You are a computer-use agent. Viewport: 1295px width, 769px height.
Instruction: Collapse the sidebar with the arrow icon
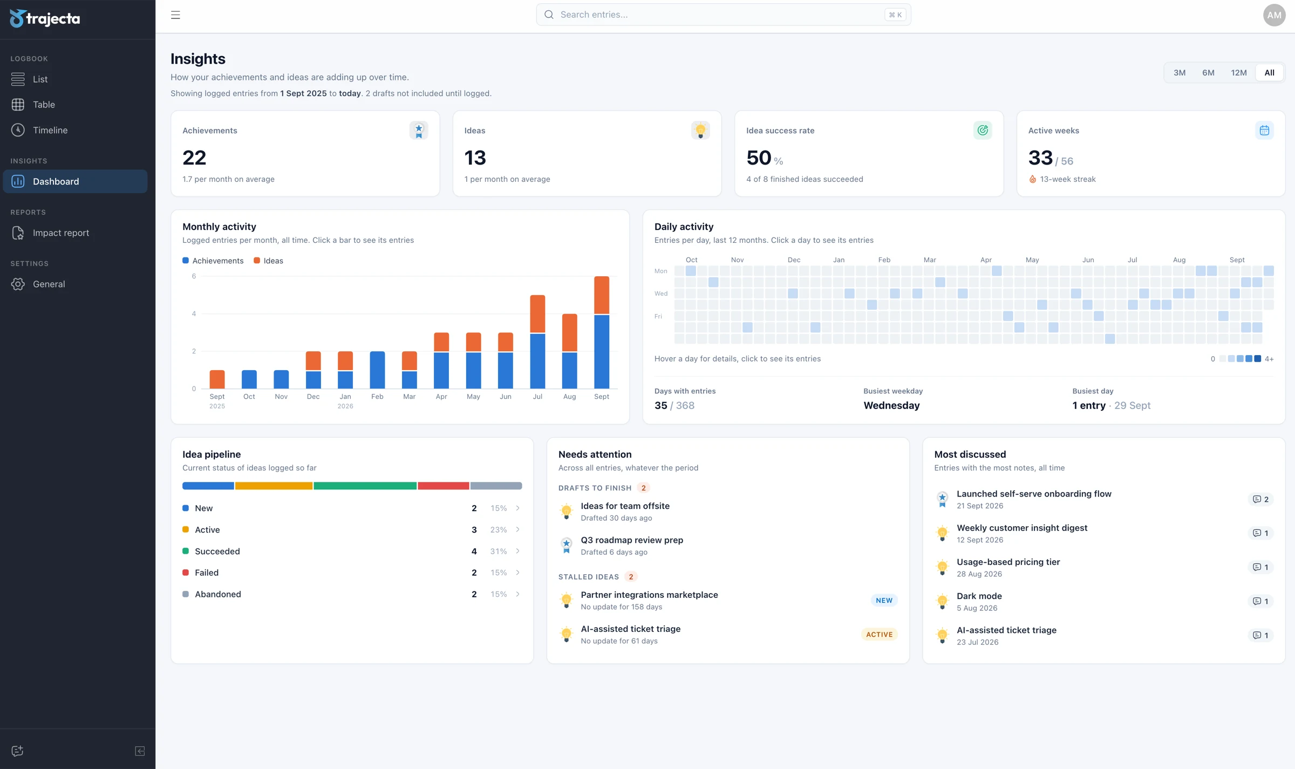(x=140, y=751)
